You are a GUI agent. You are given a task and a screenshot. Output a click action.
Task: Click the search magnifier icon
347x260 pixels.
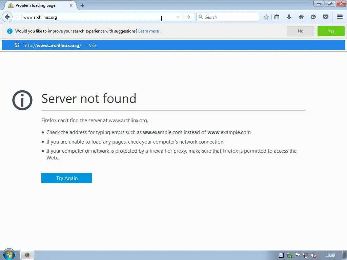[201, 17]
